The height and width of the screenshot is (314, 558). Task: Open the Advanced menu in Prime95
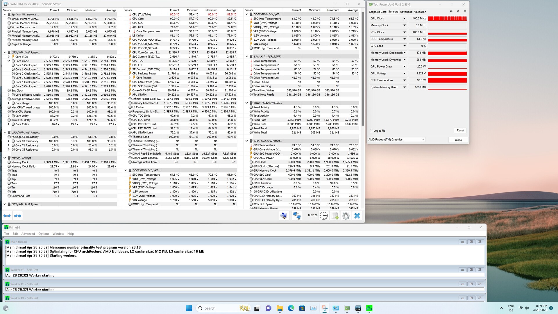(x=28, y=234)
